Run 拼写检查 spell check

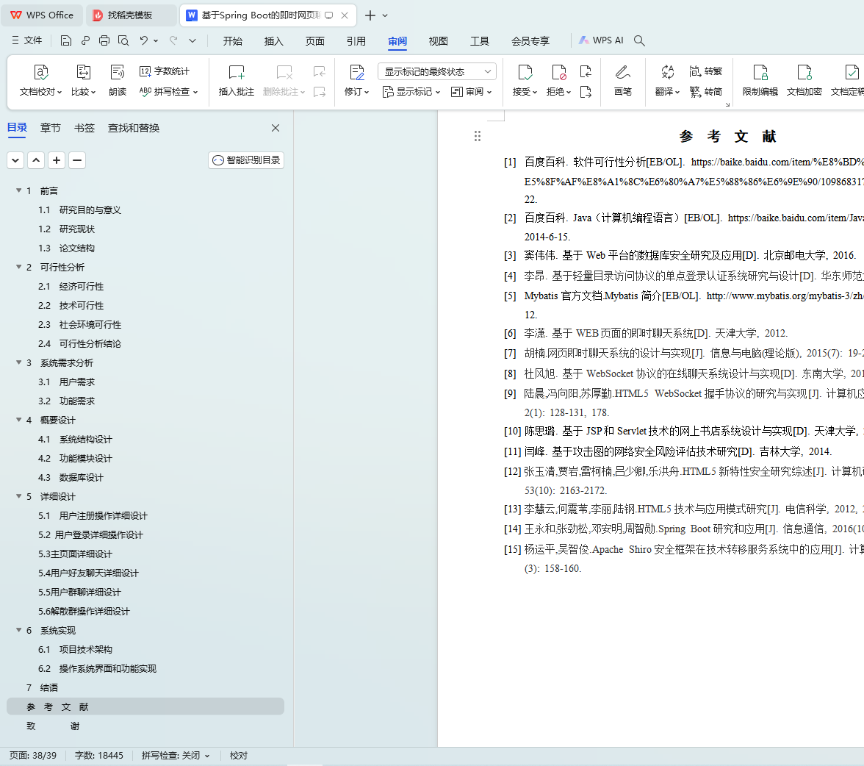(x=169, y=92)
